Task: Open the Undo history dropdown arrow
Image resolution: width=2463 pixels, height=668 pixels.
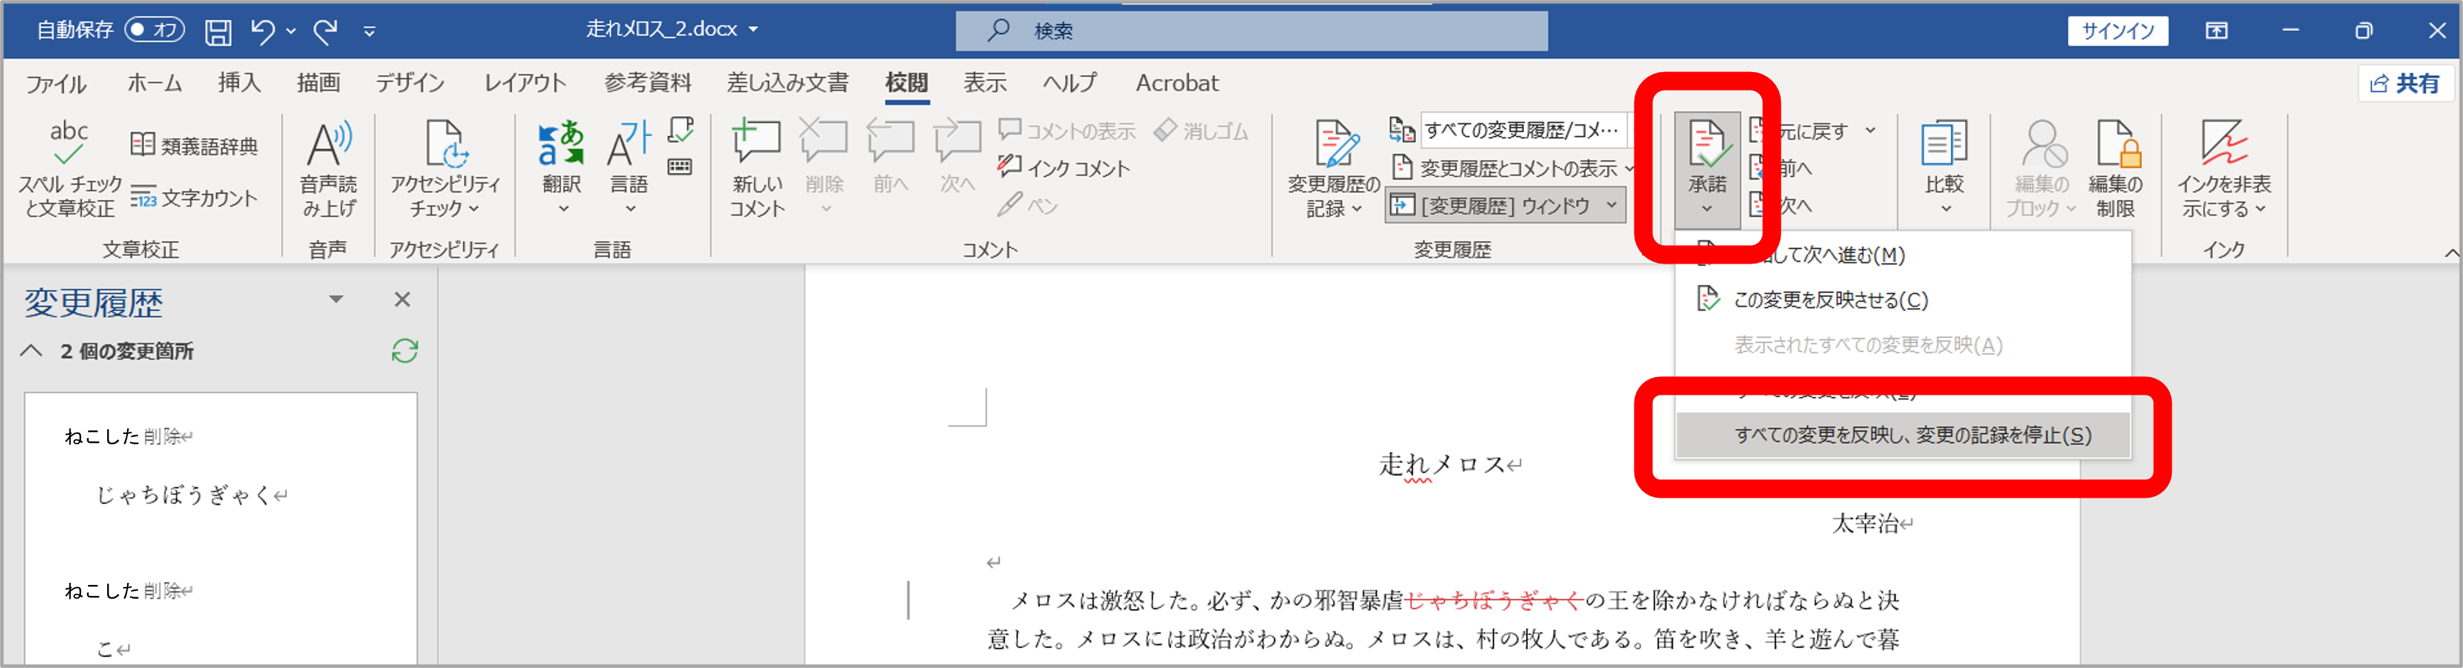Action: click(291, 32)
